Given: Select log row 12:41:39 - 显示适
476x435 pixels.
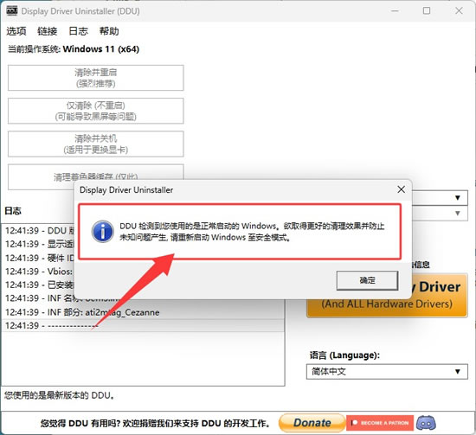Looking at the screenshot, I should pos(39,244).
